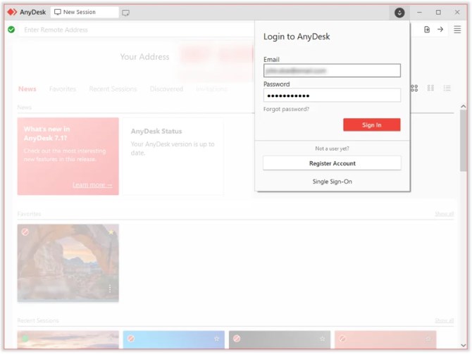Click the Sign In button
Viewport: 472px width, 354px height.
click(x=372, y=125)
